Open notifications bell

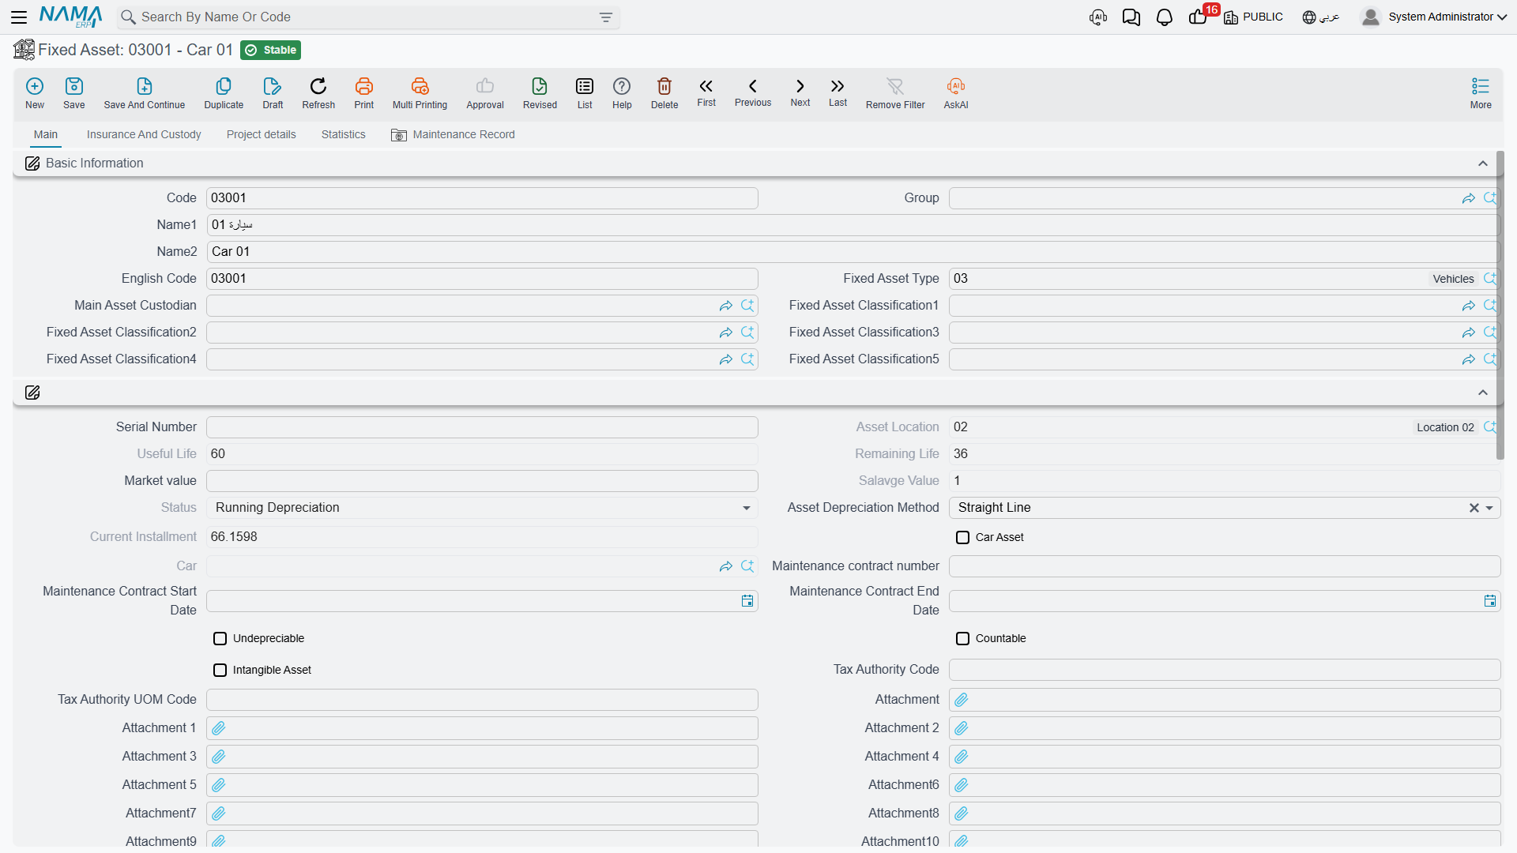(x=1164, y=17)
